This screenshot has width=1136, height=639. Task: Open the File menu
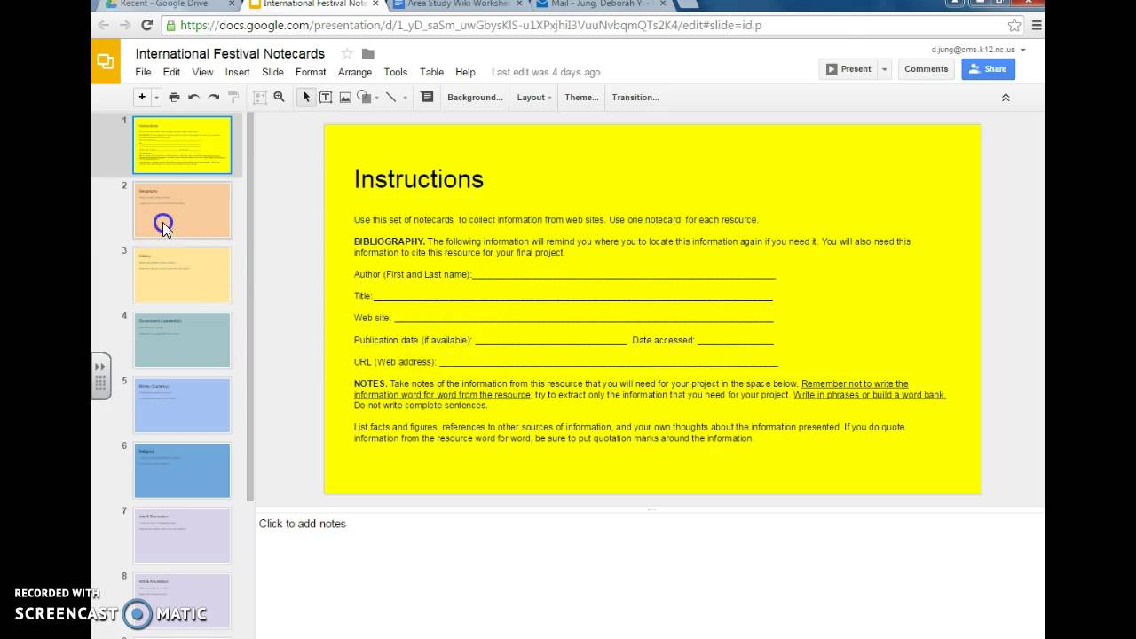coord(143,72)
